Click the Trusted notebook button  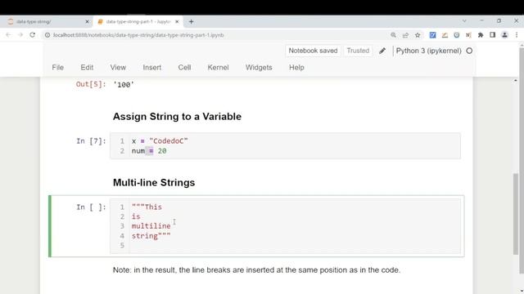358,51
